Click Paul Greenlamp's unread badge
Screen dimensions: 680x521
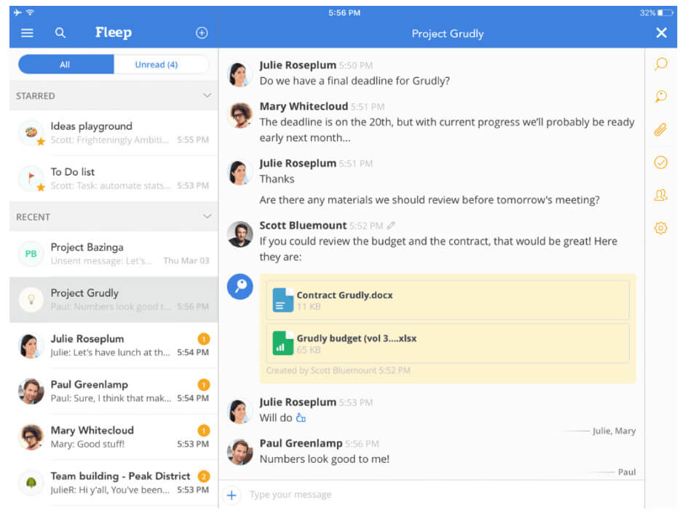point(204,385)
